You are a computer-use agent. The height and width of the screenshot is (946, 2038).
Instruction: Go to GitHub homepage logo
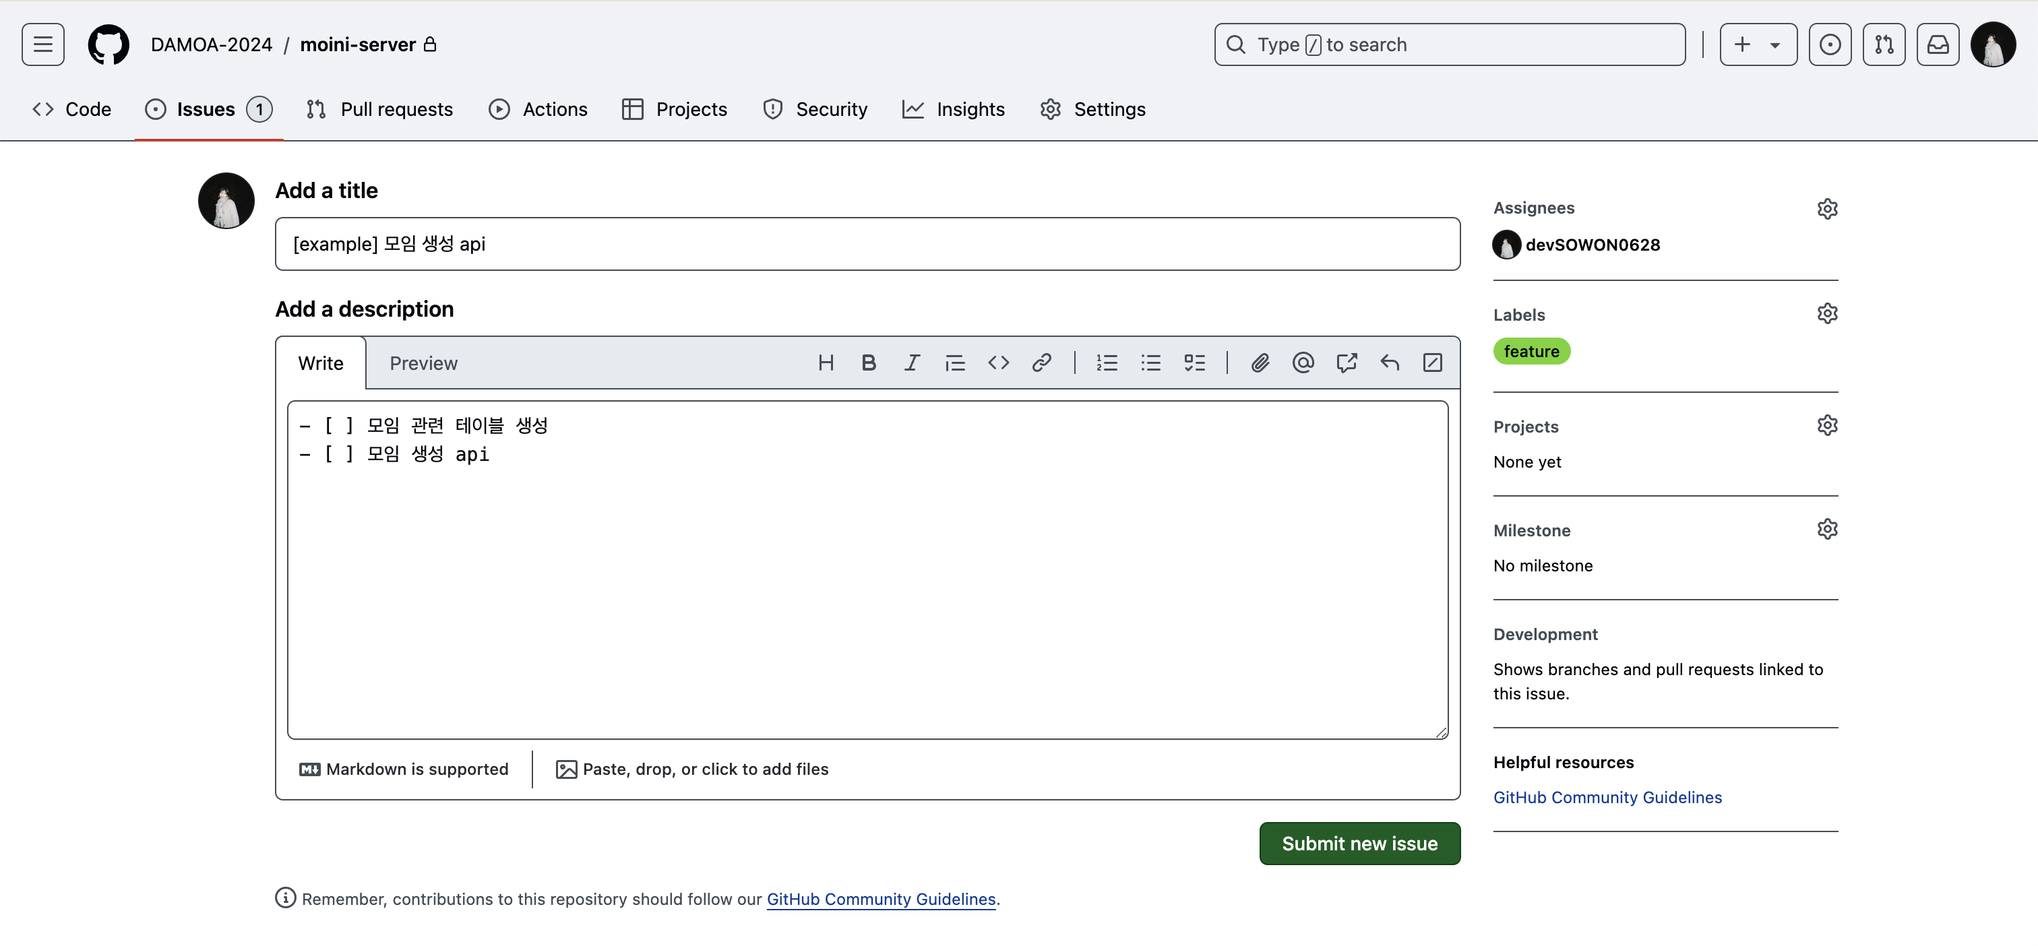(x=109, y=44)
